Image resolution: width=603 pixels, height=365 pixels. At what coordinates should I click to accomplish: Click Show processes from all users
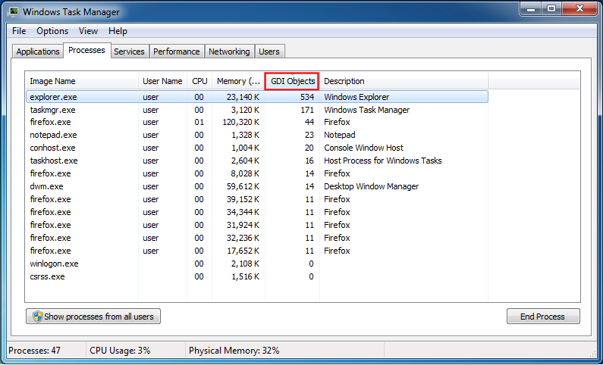pos(93,317)
